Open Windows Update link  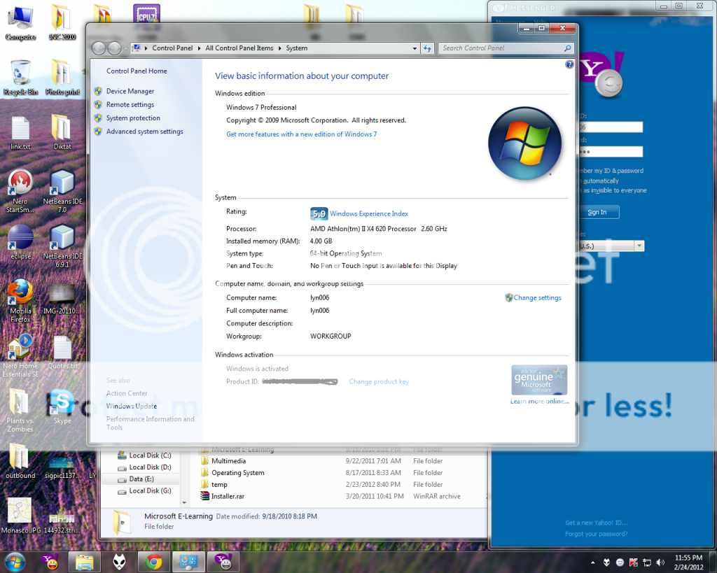(132, 406)
